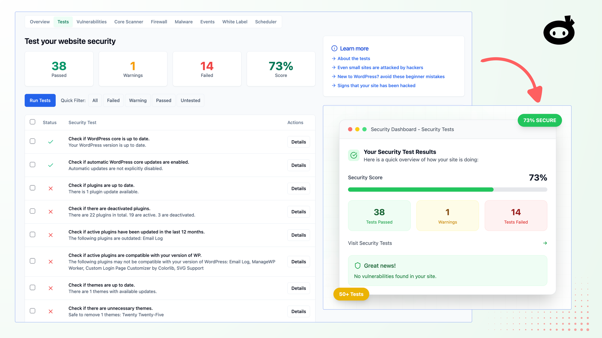Open Details for plugins updated in 12 months
The height and width of the screenshot is (338, 602).
click(298, 235)
